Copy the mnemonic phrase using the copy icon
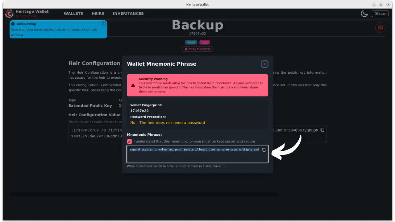The image size is (395, 222). click(264, 150)
